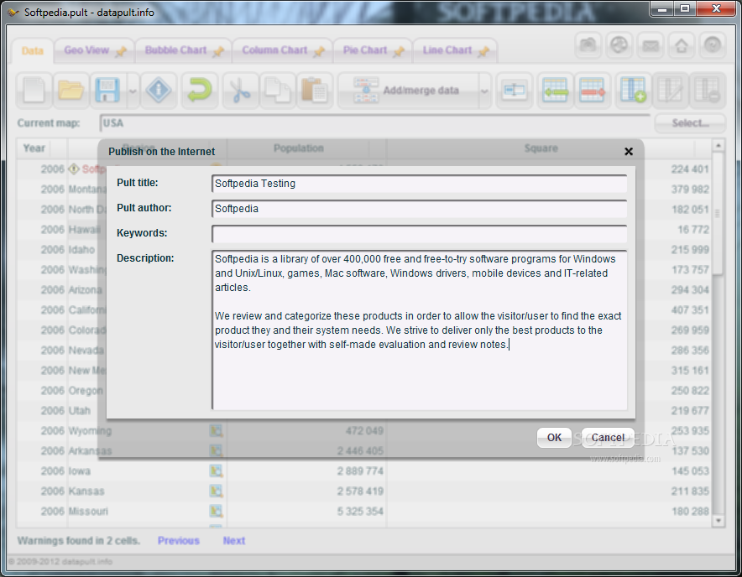742x577 pixels.
Task: Toggle the pin on Line Chart tab
Action: [483, 51]
